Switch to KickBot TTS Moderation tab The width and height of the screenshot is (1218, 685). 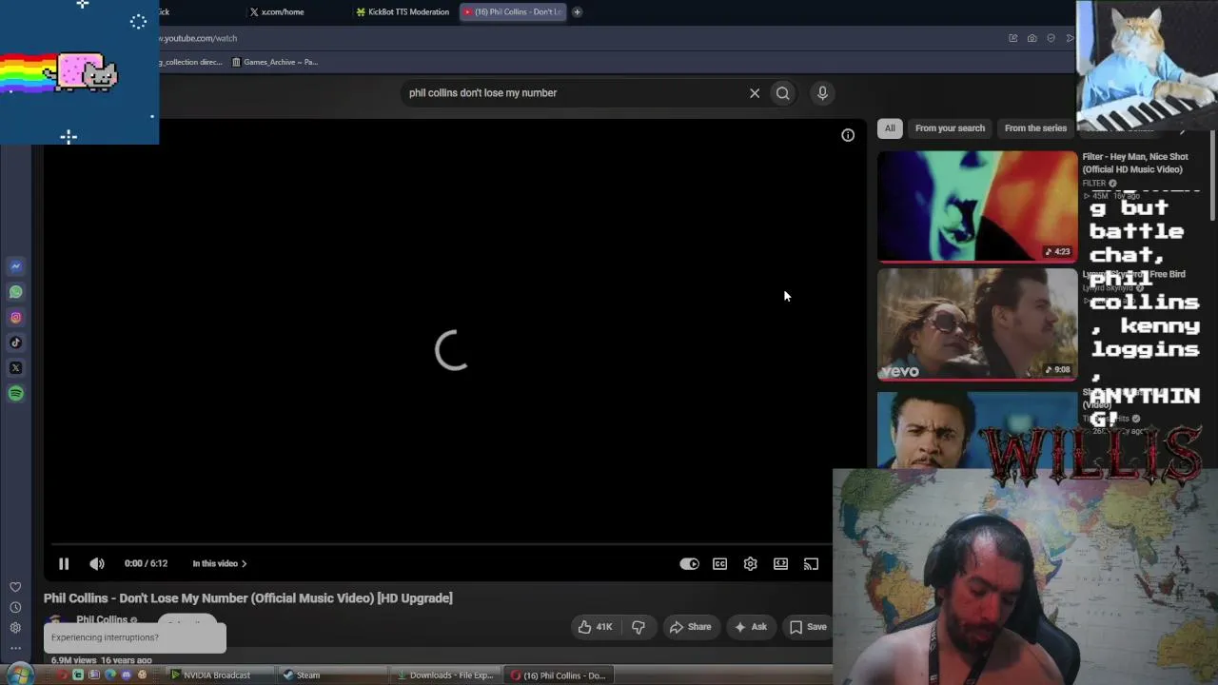point(403,12)
